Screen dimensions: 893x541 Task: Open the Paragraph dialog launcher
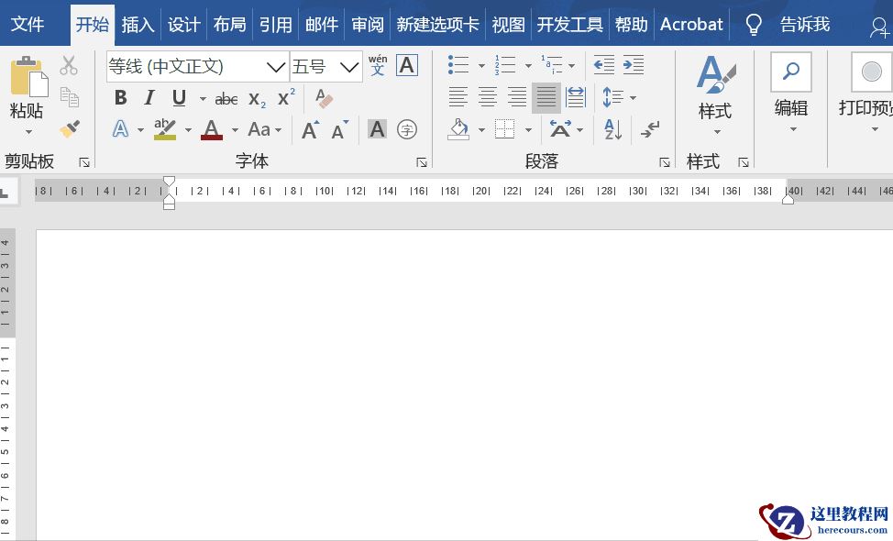[664, 163]
